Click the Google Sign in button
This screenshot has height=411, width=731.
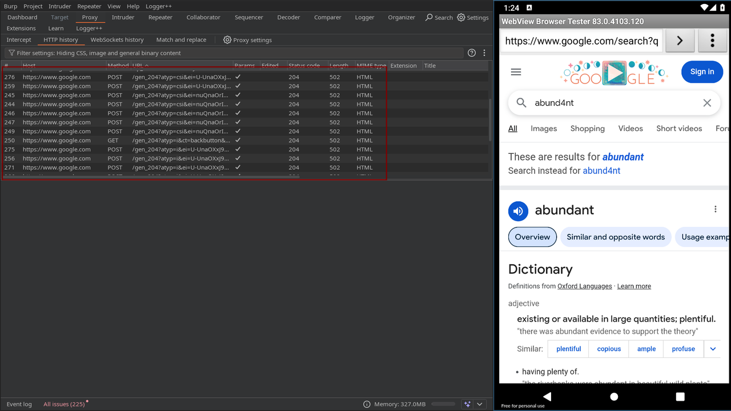coord(702,72)
